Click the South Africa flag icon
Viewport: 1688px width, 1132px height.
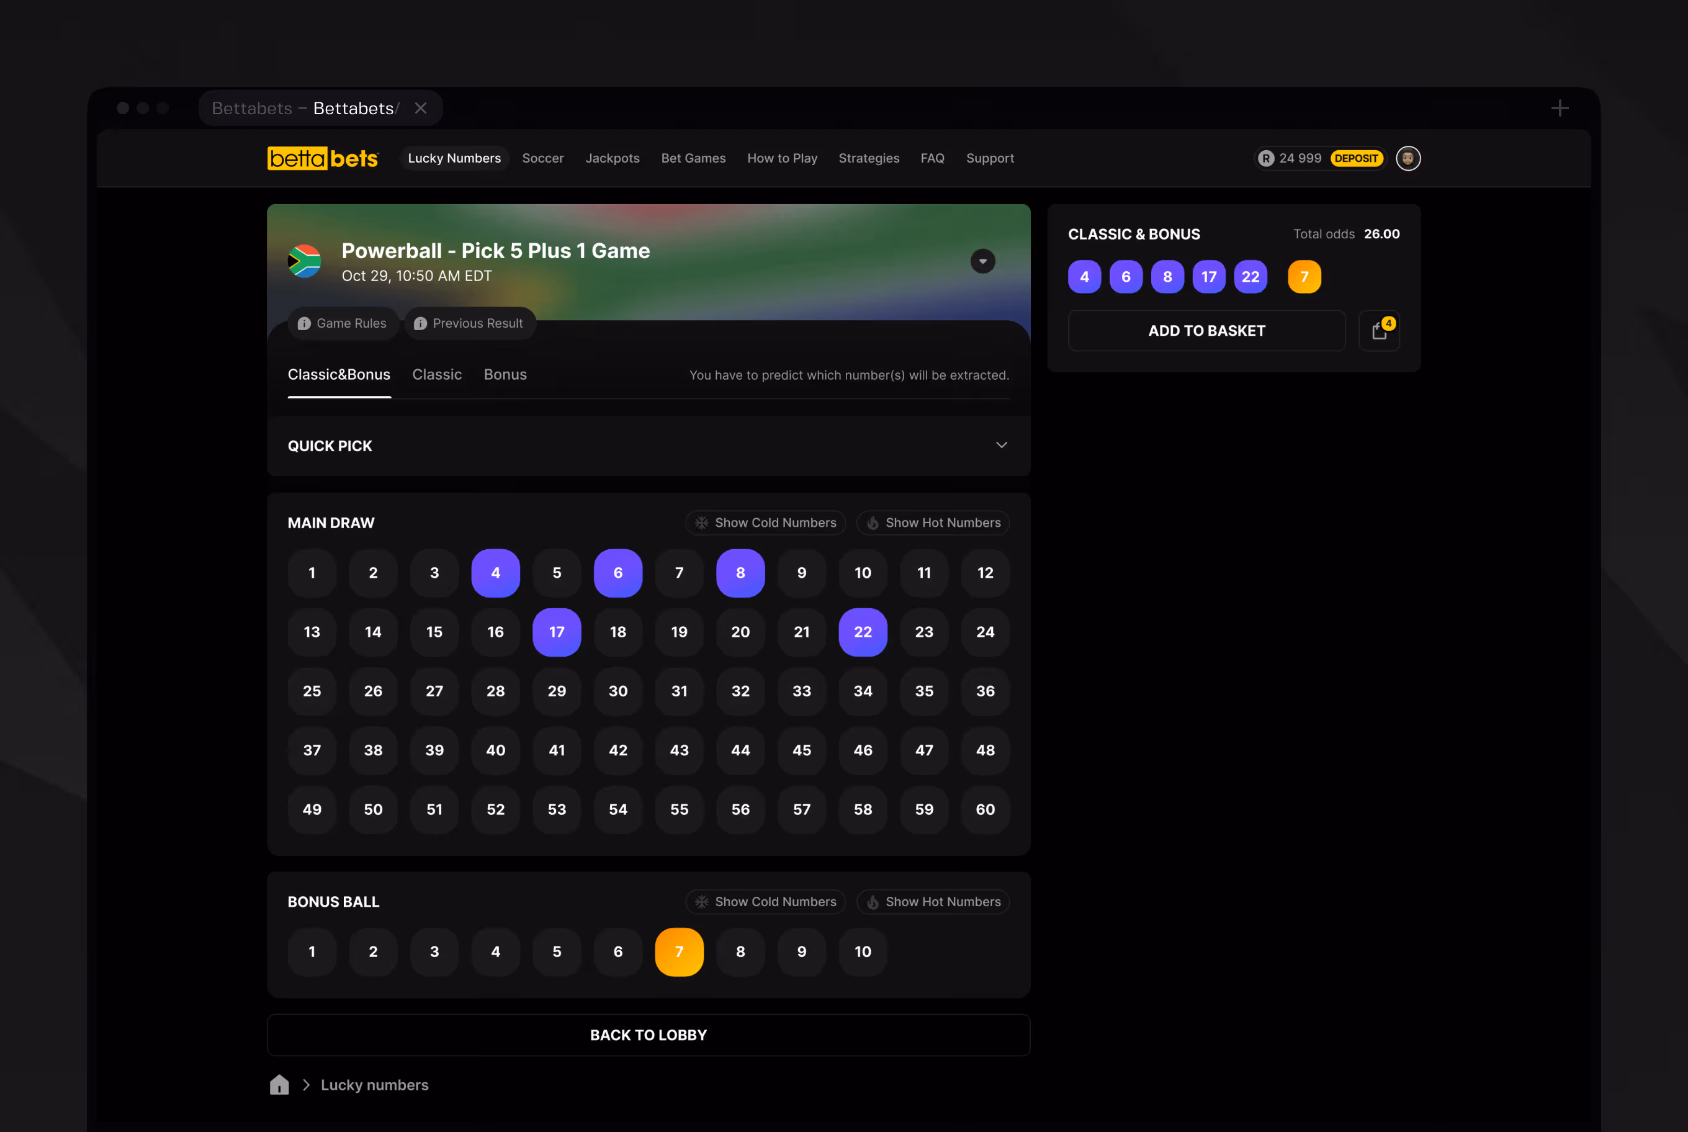tap(305, 261)
